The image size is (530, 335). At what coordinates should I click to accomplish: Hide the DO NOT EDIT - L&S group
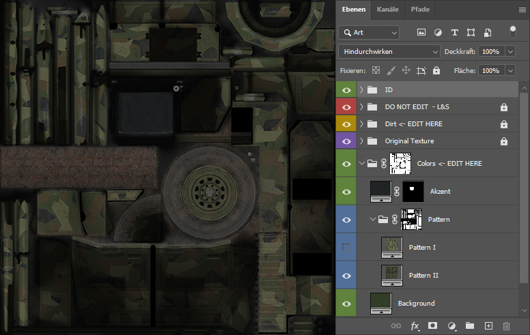pos(346,107)
